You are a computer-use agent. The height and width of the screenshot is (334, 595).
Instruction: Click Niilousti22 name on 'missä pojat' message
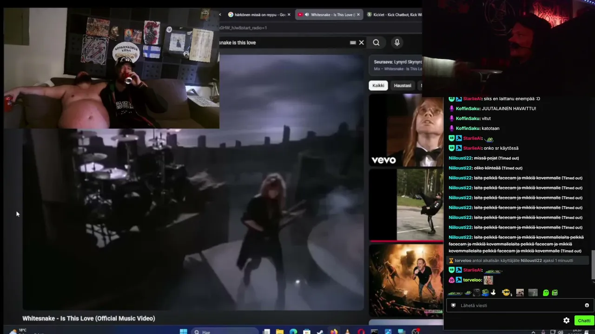[460, 158]
